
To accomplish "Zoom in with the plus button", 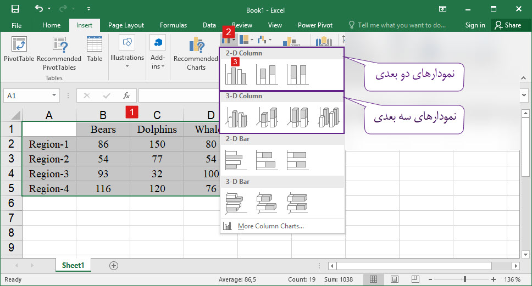I will pos(494,279).
